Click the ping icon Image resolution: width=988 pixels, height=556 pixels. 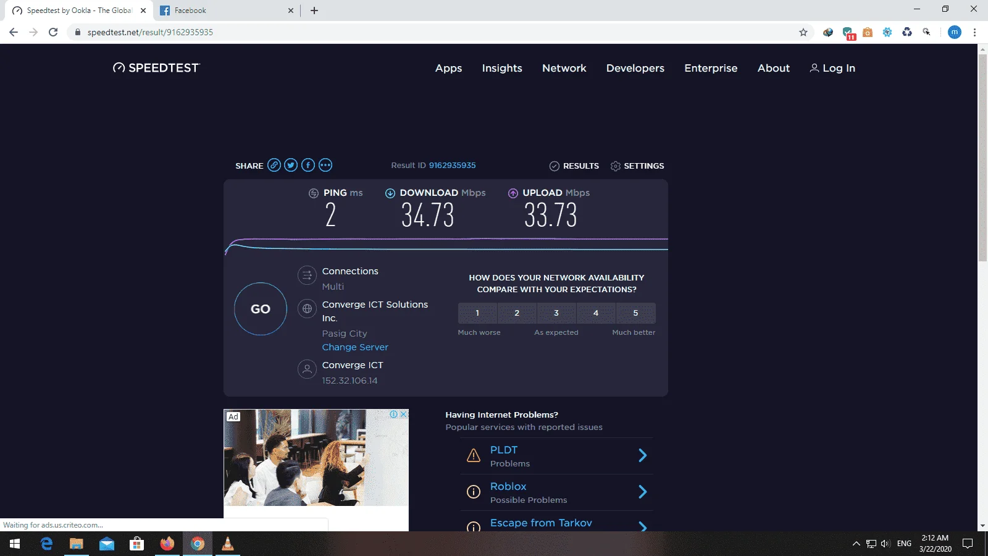[314, 193]
